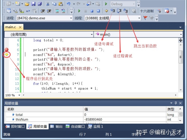Pin the local variables panel

click(176, 103)
